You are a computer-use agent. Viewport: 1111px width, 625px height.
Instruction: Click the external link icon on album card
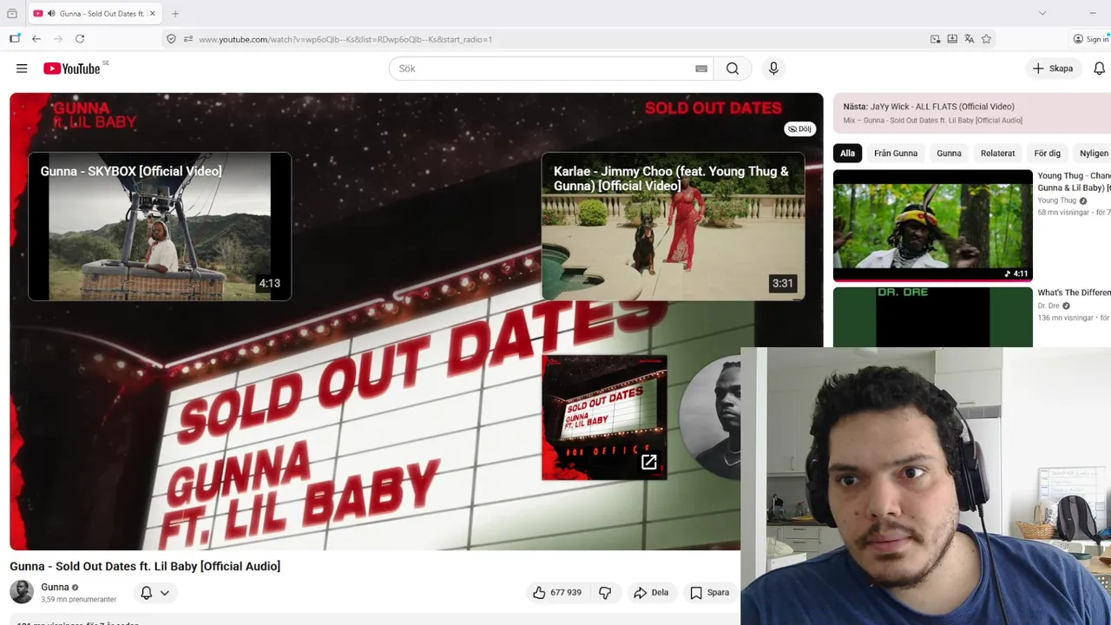pyautogui.click(x=648, y=462)
